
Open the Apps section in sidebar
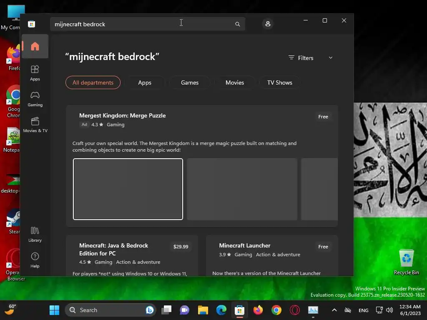[x=35, y=73]
